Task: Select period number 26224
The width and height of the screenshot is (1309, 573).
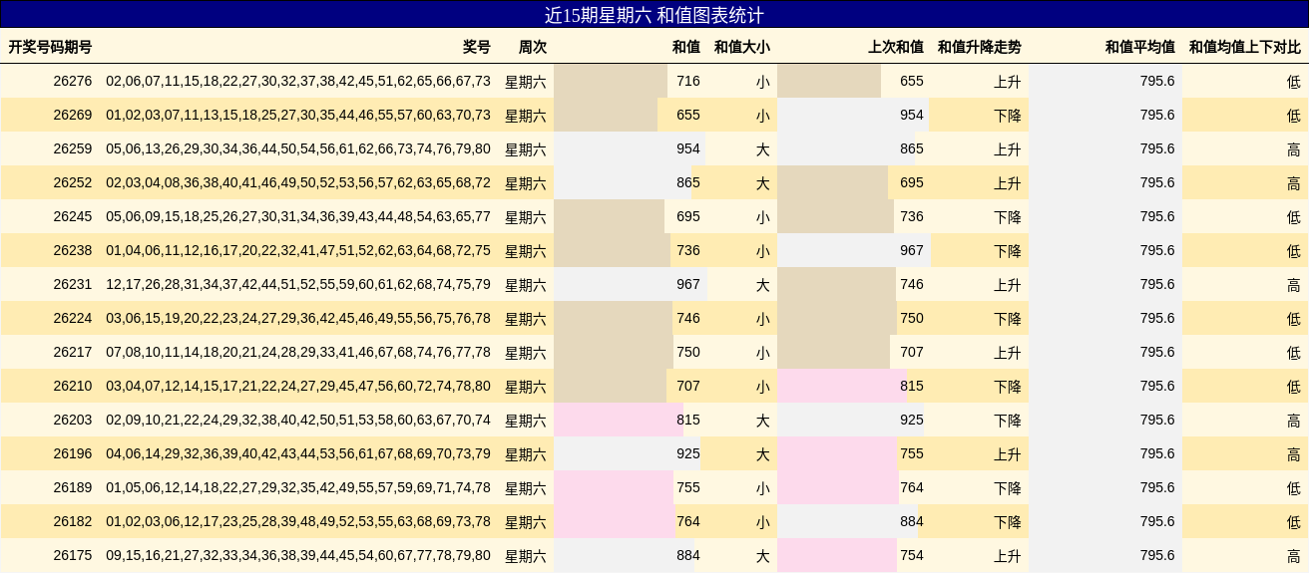Action: coord(73,319)
